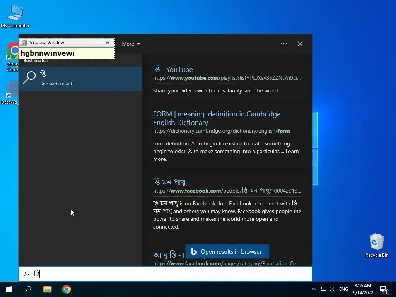Image resolution: width=396 pixels, height=297 pixels.
Task: Select the See web results best match
Action: tap(80, 79)
